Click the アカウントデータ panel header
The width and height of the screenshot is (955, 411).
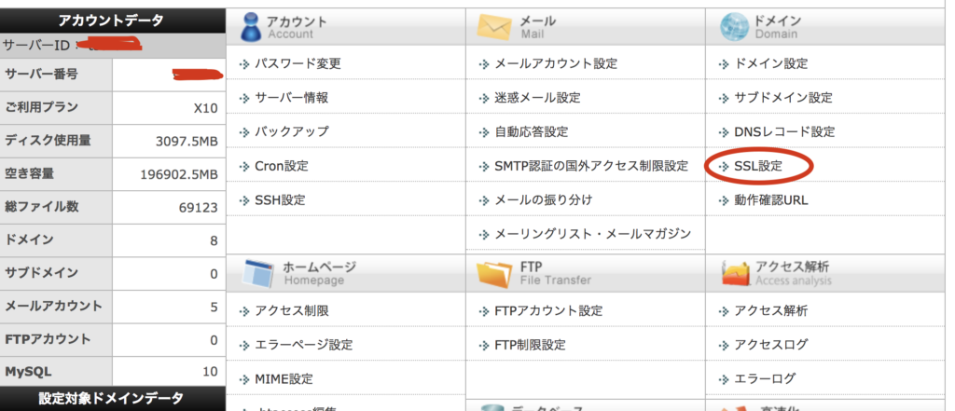111,21
